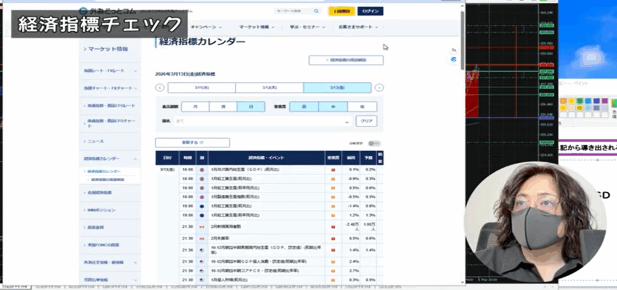Click the クリア button

(x=366, y=121)
